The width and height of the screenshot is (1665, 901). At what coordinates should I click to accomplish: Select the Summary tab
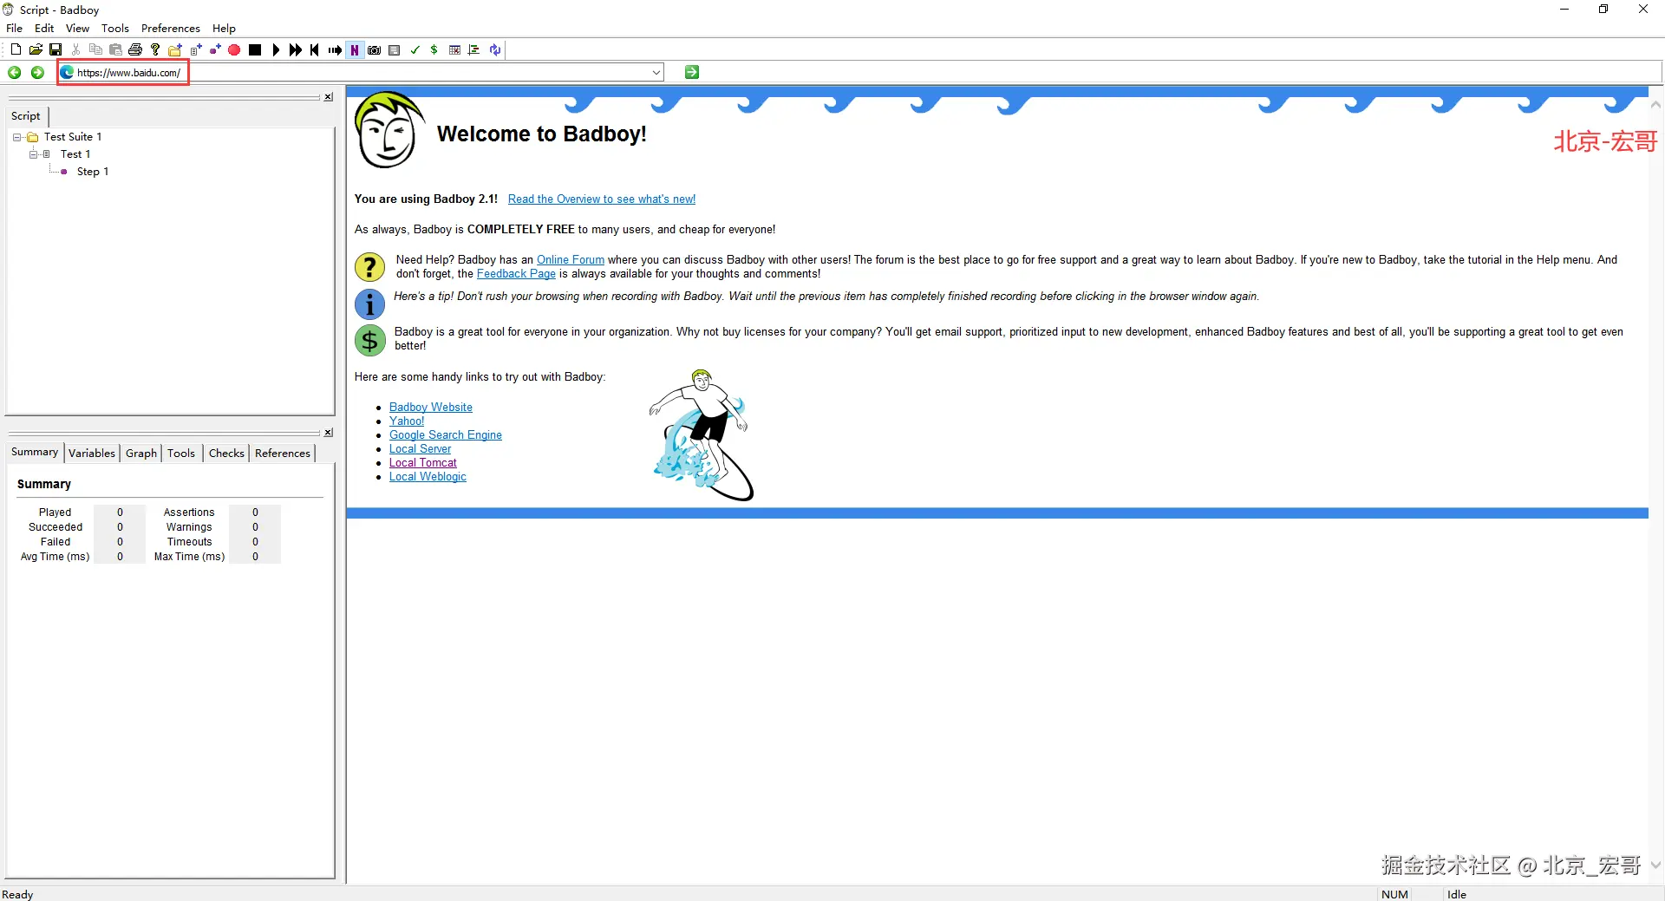tap(35, 452)
